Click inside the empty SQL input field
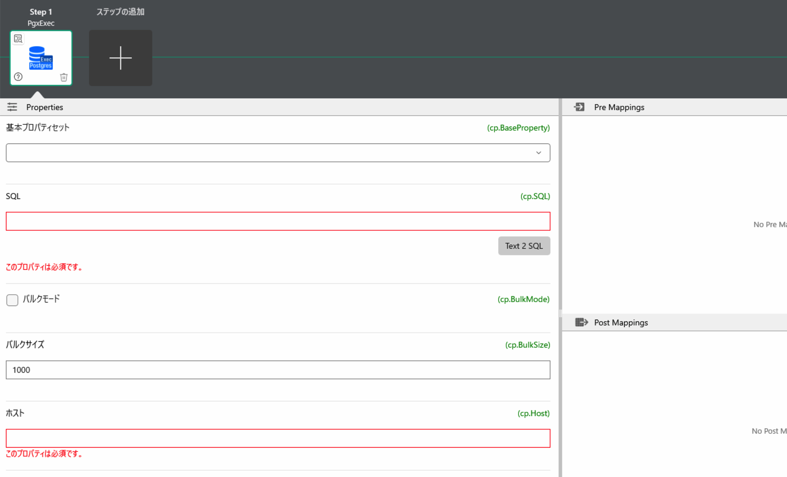This screenshot has height=477, width=787. coord(277,221)
